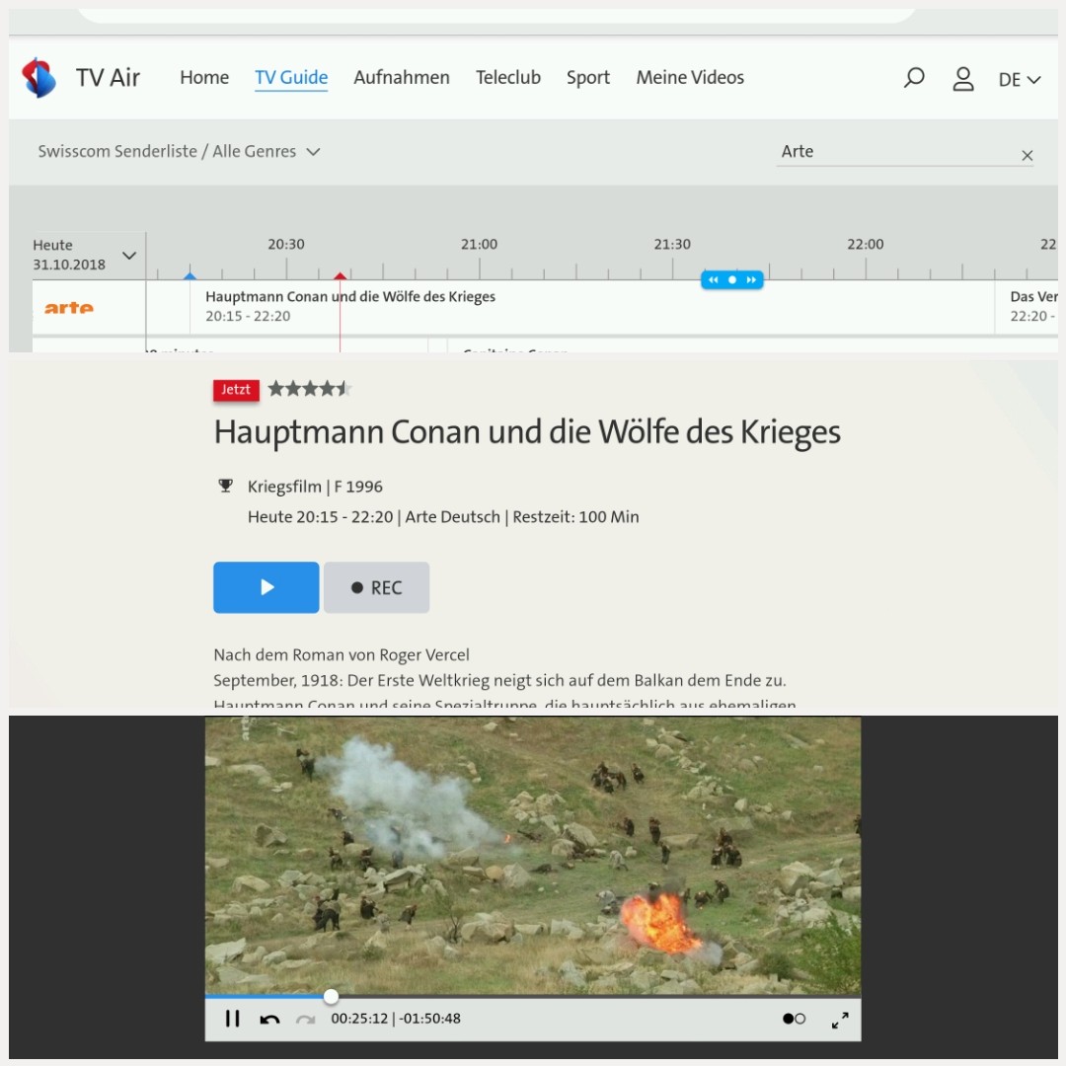Open the search magnifier icon
Screen dimensions: 1066x1066
pos(914,78)
